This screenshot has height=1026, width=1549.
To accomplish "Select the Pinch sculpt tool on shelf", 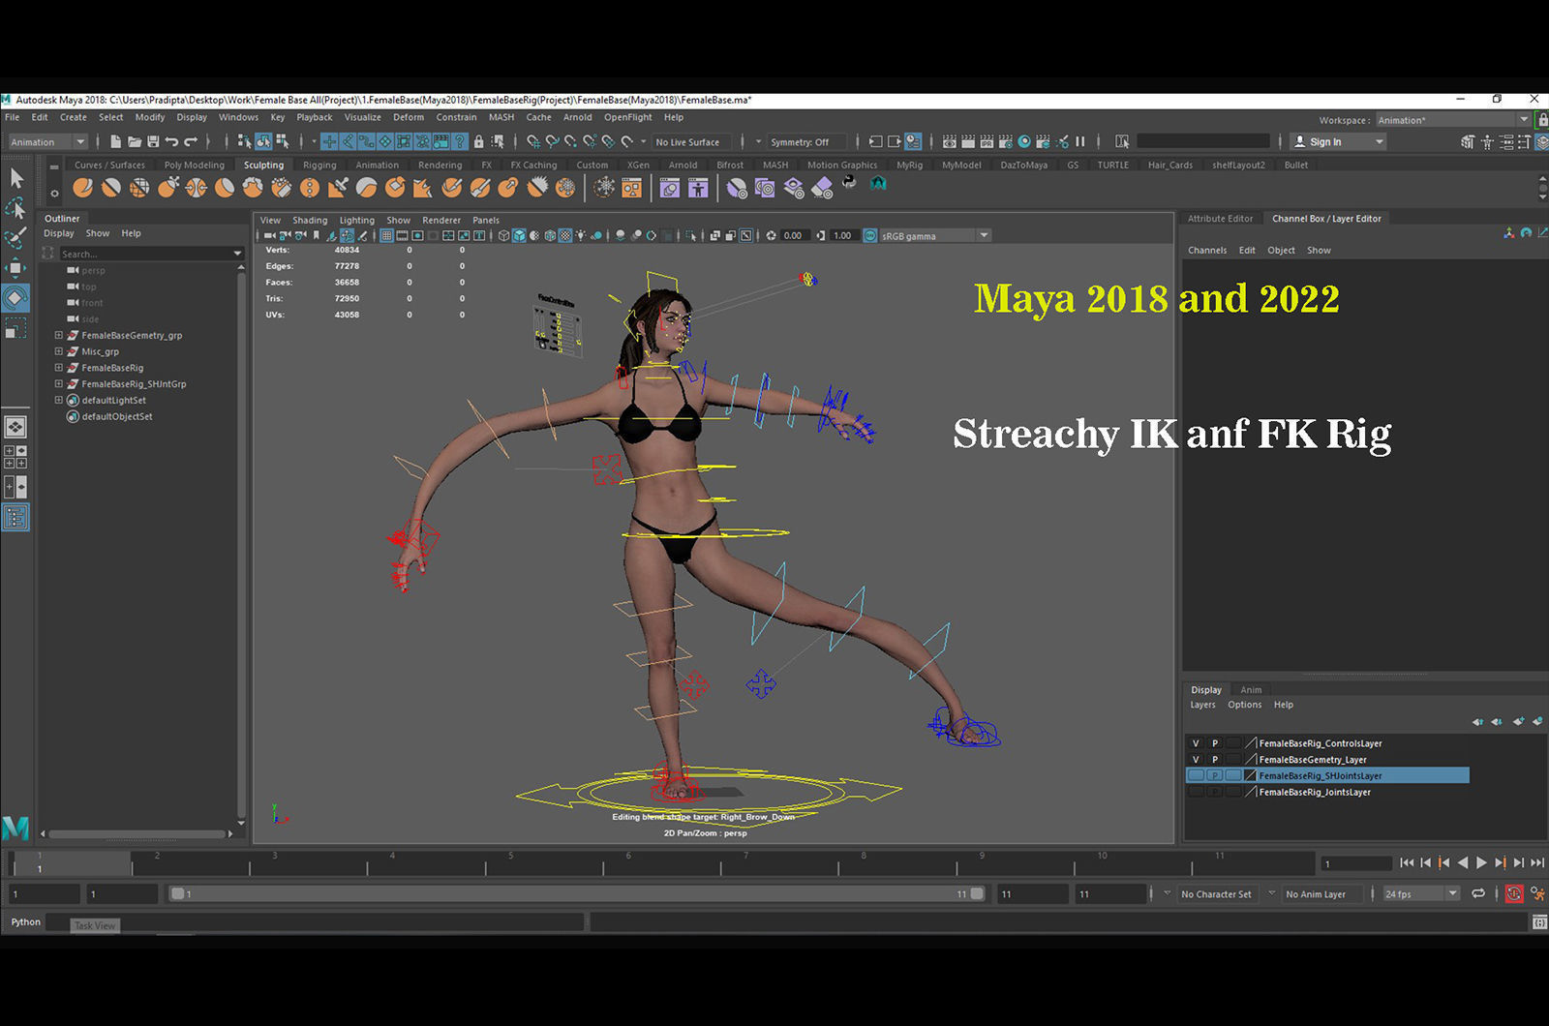I will [197, 187].
